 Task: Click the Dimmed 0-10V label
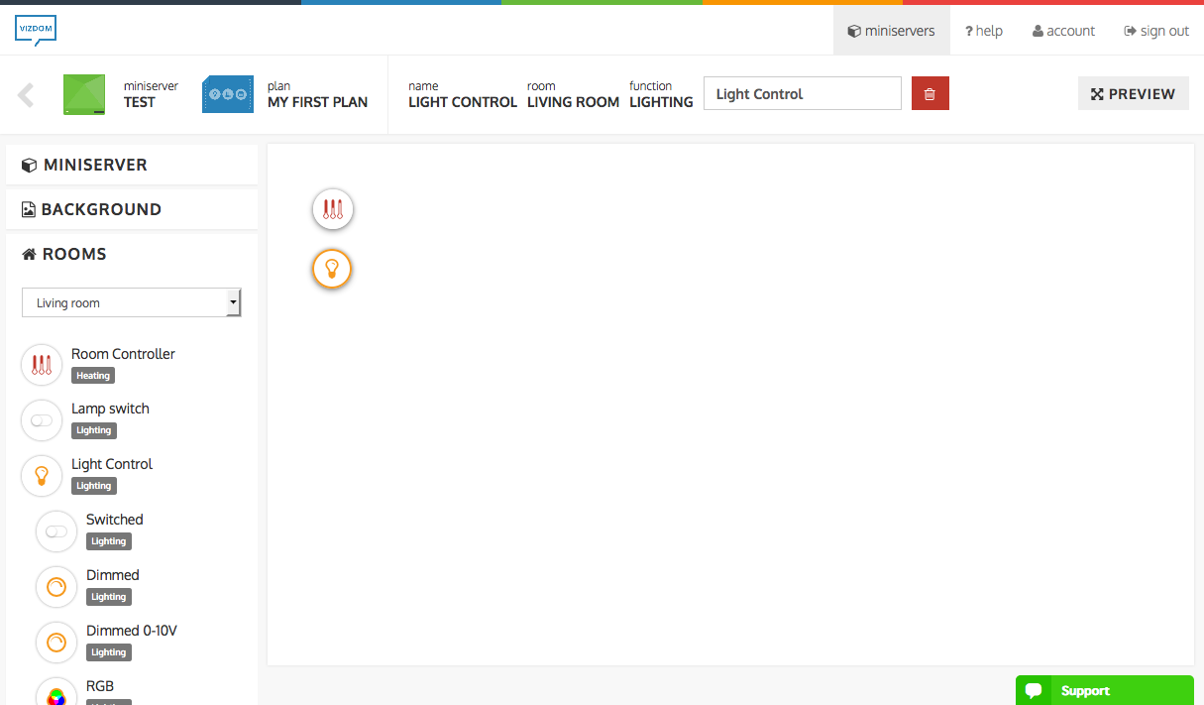(132, 631)
